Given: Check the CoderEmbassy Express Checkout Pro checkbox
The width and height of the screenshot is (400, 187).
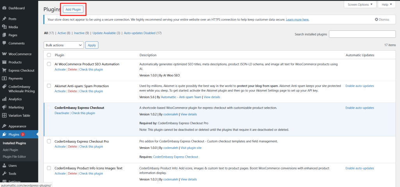Looking at the screenshot, I should [49, 141].
